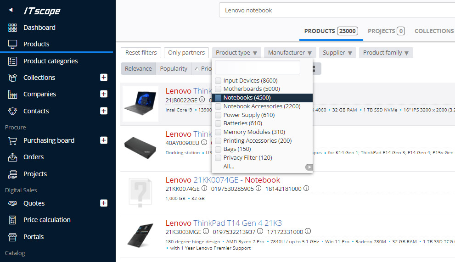Open the placeholder thumbnail for 21KK0074GE

140,192
